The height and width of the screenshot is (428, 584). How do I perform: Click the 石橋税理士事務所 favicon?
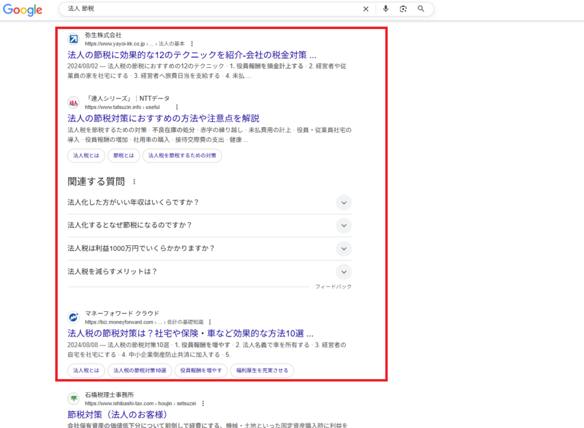pyautogui.click(x=74, y=398)
